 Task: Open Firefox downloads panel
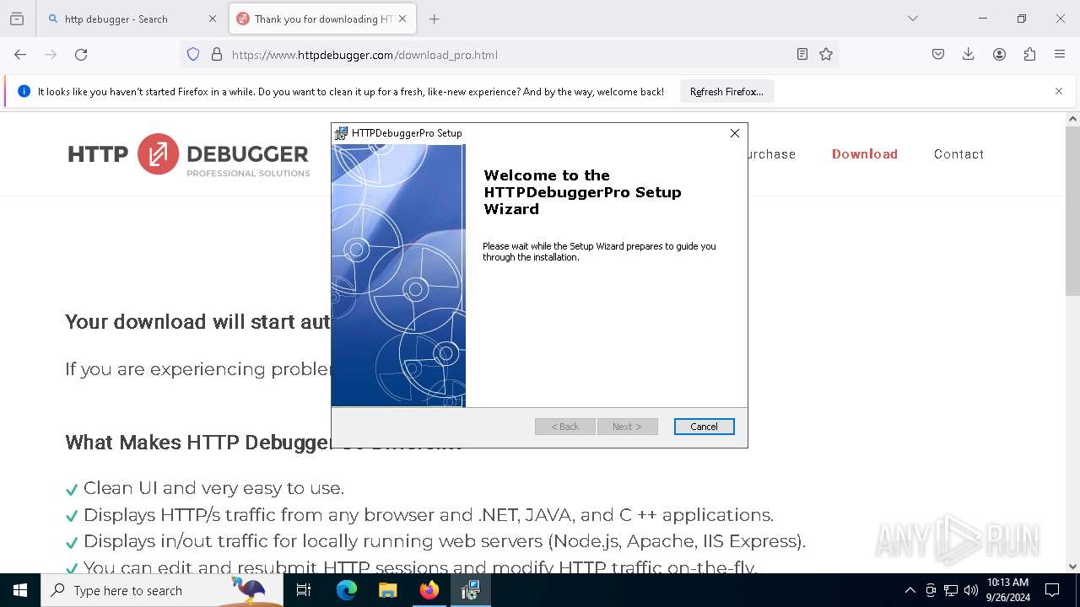point(969,55)
